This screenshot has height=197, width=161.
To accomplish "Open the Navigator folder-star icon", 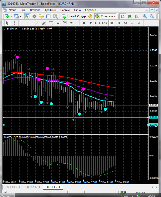I will (x=41, y=16).
